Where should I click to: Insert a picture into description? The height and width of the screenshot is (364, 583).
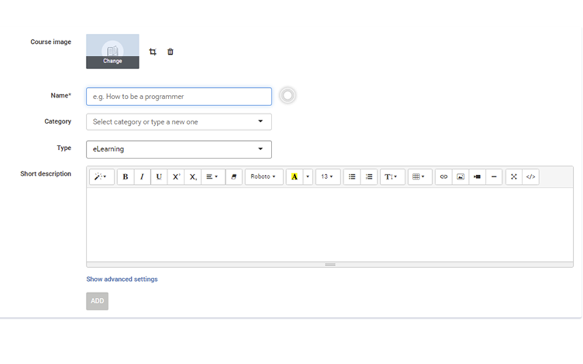461,177
